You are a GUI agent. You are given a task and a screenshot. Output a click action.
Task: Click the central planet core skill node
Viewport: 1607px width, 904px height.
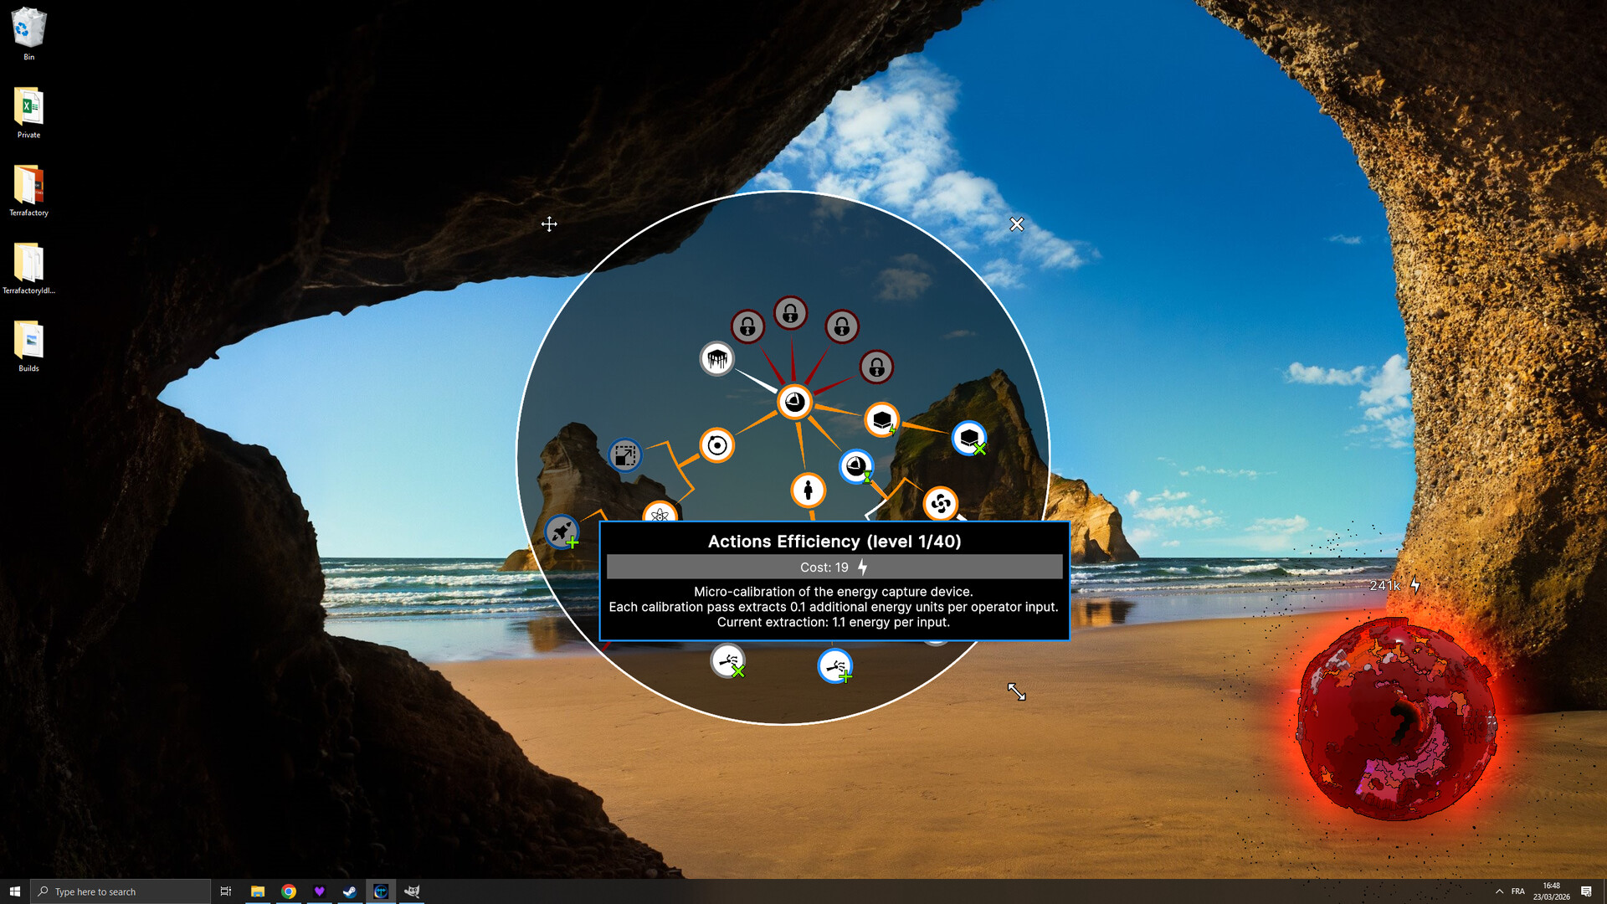pyautogui.click(x=793, y=403)
